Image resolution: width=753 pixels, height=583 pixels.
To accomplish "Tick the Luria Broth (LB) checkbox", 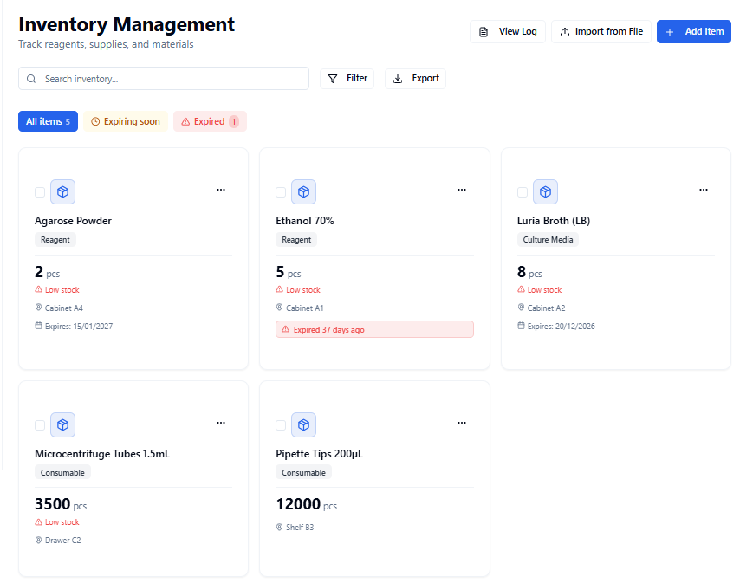I will pyautogui.click(x=523, y=192).
